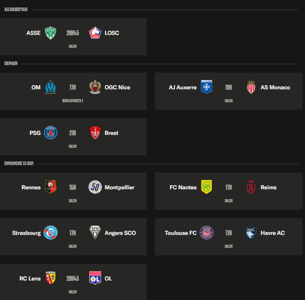Click the Toulouse FC team name
The image size is (305, 300).
pos(181,233)
